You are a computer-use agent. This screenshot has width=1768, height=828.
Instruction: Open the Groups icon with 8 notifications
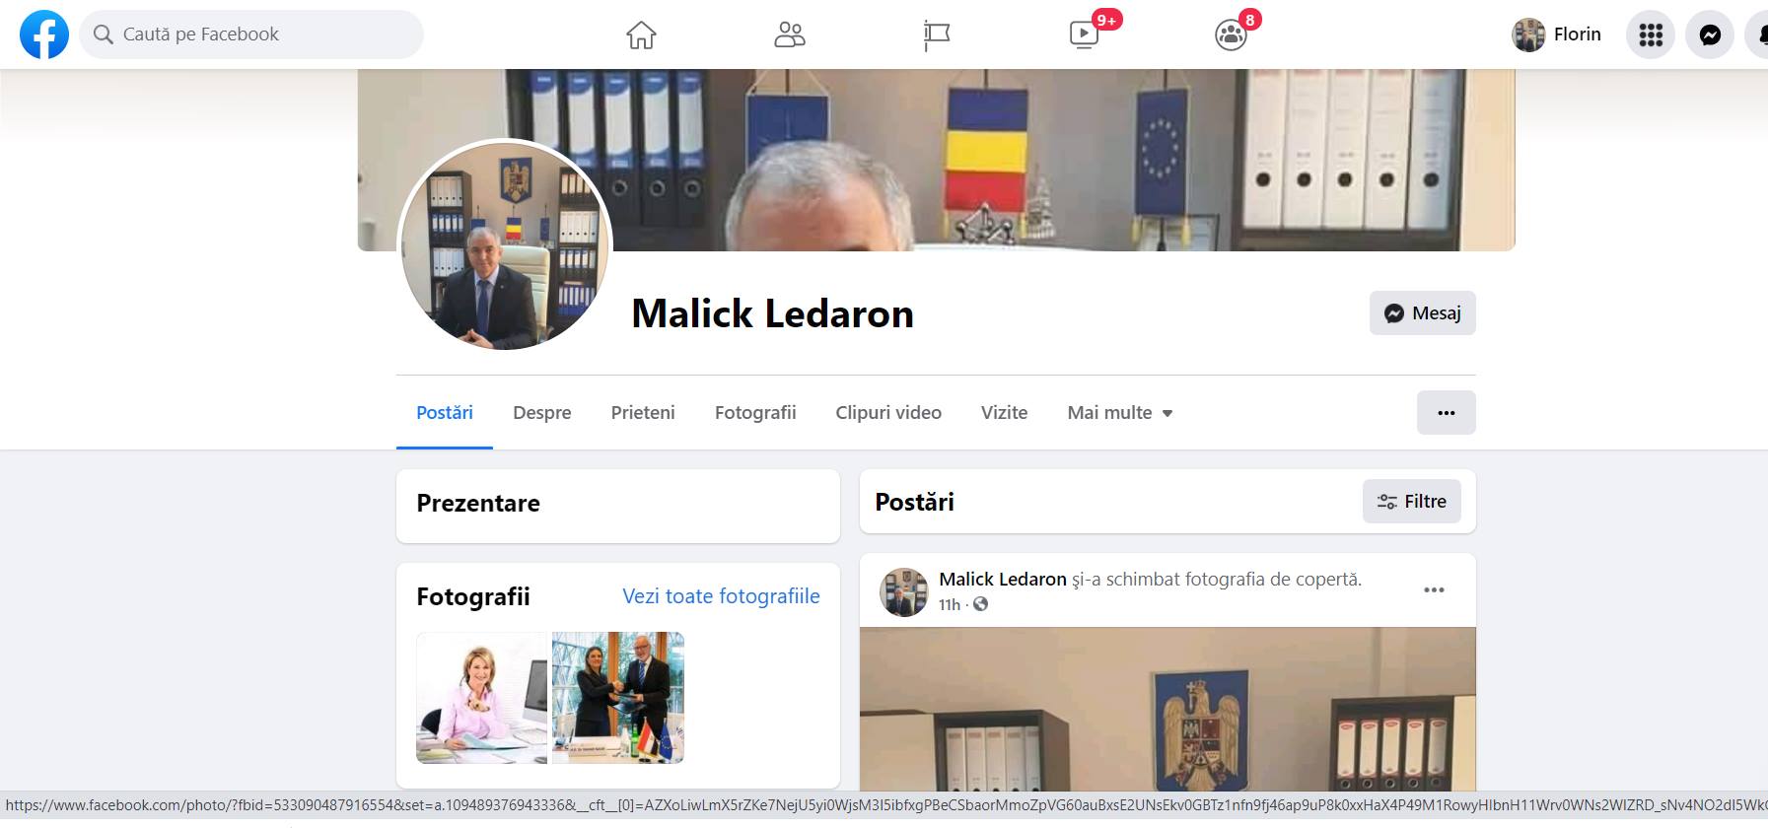(x=1231, y=34)
